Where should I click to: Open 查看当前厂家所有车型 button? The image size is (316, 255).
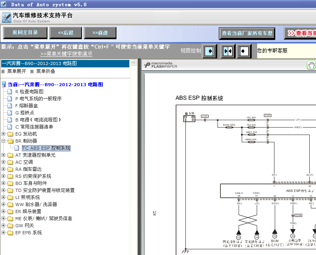pyautogui.click(x=247, y=33)
